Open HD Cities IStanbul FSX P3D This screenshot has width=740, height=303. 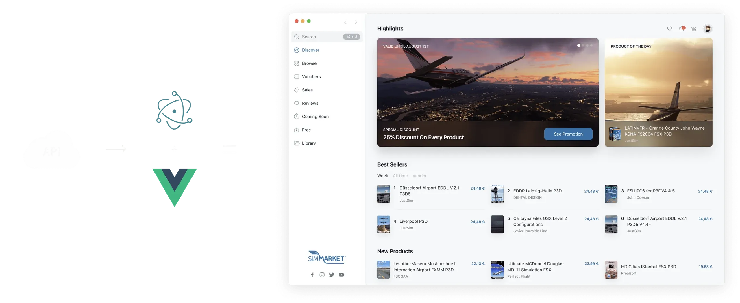pyautogui.click(x=658, y=270)
